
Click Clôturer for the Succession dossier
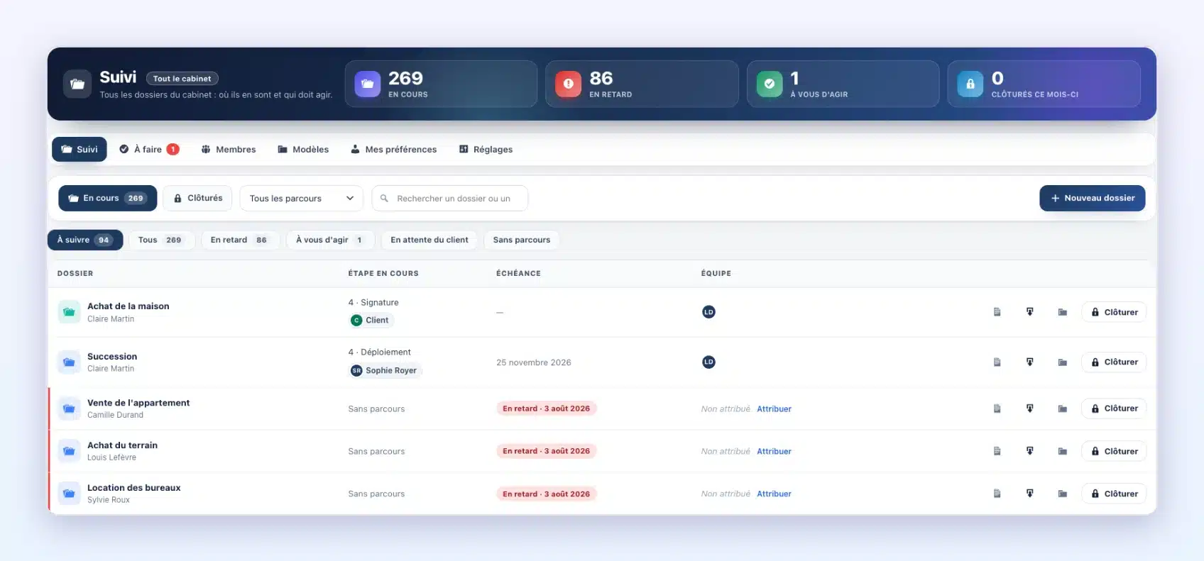tap(1114, 362)
